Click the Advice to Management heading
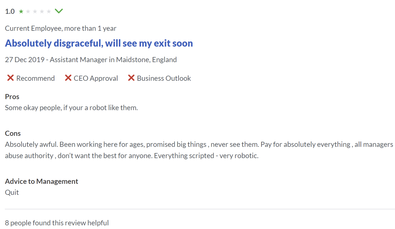The width and height of the screenshot is (395, 229). 42,181
